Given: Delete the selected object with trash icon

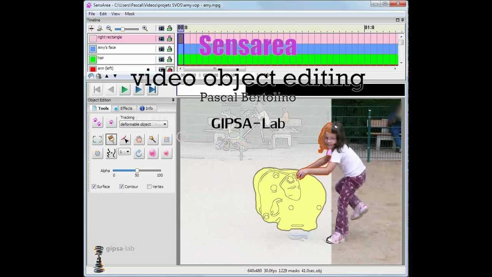Looking at the screenshot, I should click(99, 76).
